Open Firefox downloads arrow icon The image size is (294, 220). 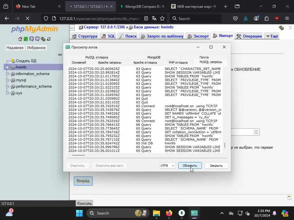click(x=246, y=18)
